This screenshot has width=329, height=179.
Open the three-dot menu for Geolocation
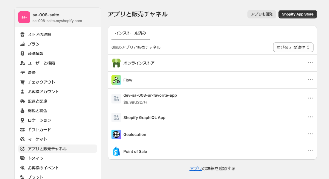tap(310, 134)
